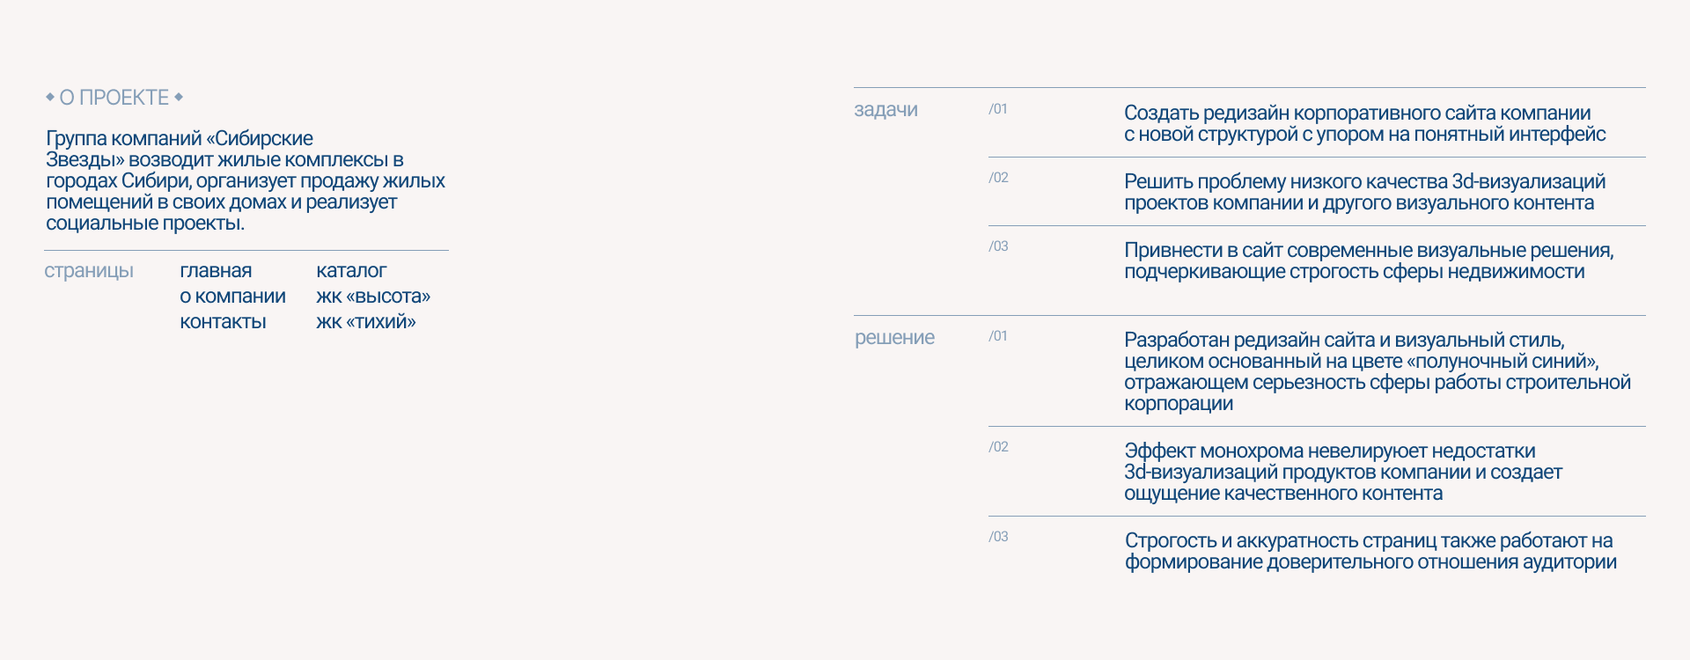The image size is (1690, 660).
Task: Click the solution about эффект монохрома
Action: 1342,473
